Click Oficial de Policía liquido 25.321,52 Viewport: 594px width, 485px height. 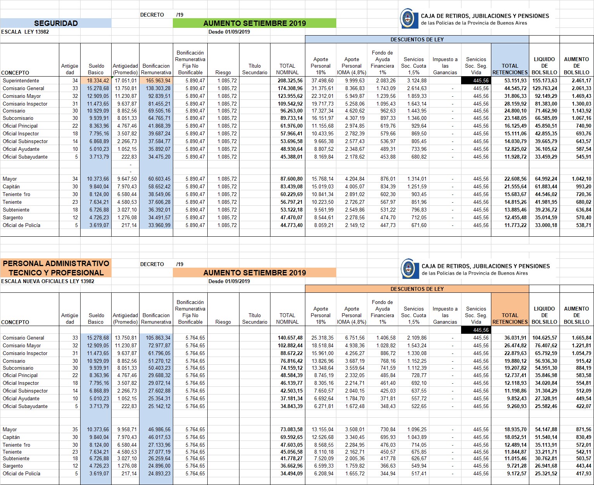click(x=544, y=473)
